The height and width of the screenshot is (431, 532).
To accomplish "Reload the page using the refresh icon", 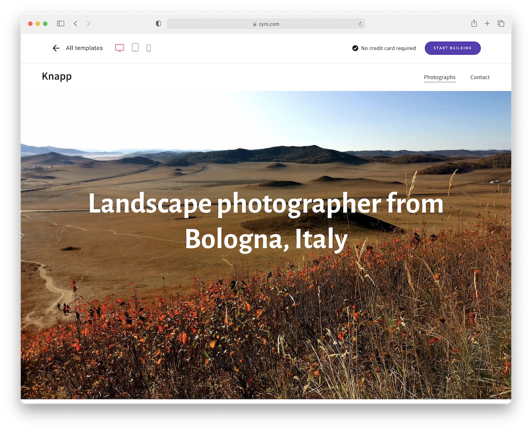I will click(x=360, y=24).
